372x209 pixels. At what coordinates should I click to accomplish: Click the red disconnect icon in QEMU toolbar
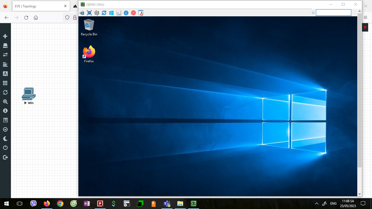point(133,13)
